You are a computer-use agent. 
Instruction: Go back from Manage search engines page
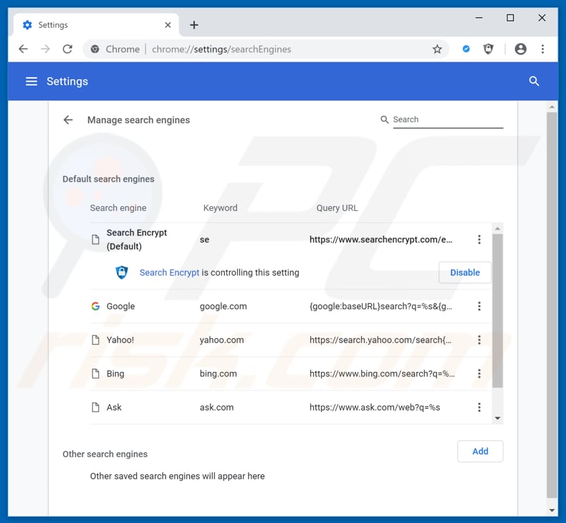coord(68,120)
